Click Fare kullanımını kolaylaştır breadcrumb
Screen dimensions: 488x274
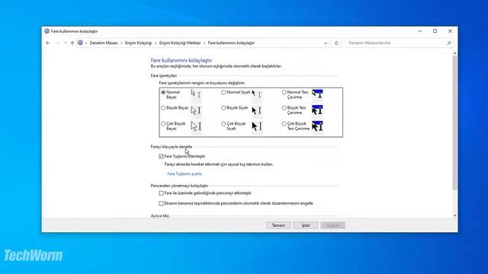pyautogui.click(x=231, y=43)
